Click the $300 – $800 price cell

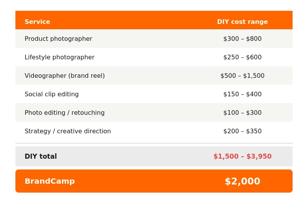coord(243,39)
